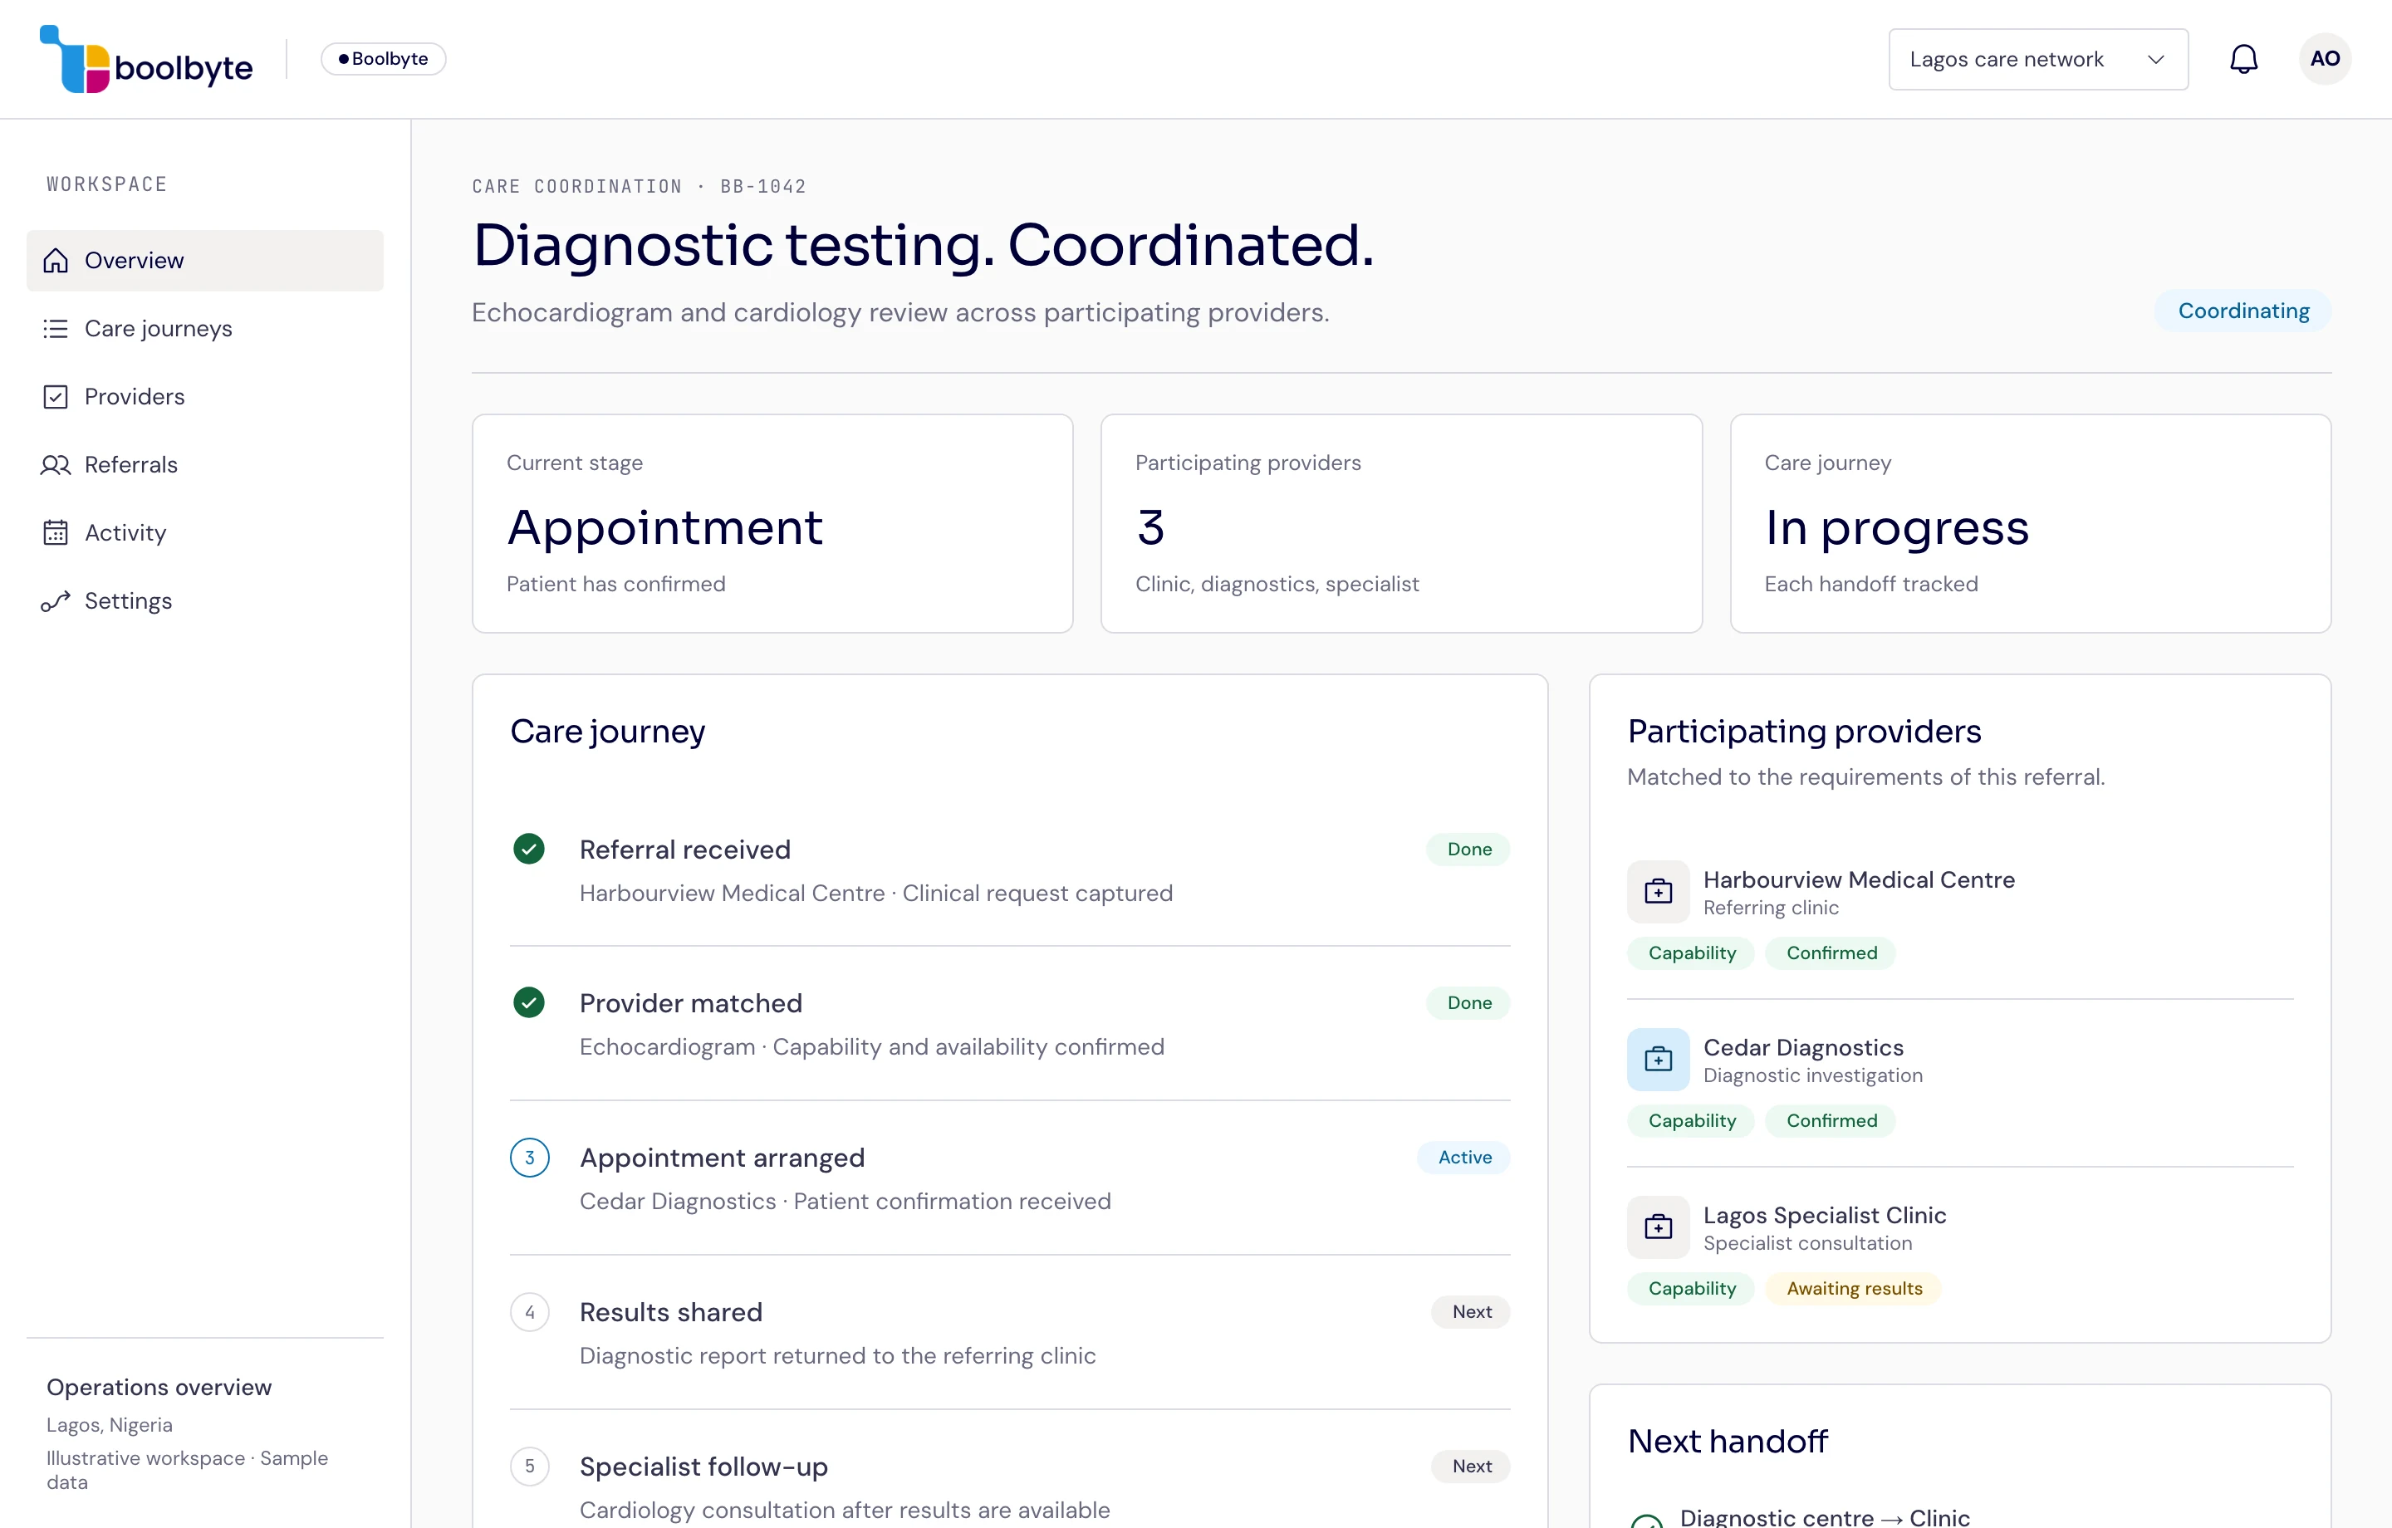Click the Lagos Specialist Clinic provider name

click(1824, 1216)
